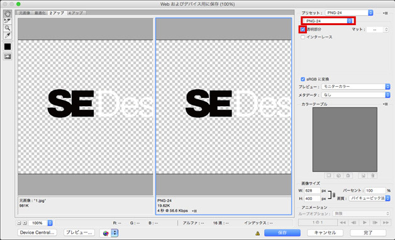Click the zoom out minus button
This screenshot has height=240, width=395.
pos(19,223)
